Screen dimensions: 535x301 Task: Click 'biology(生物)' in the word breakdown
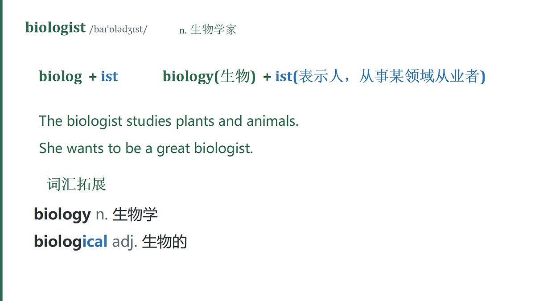click(209, 77)
